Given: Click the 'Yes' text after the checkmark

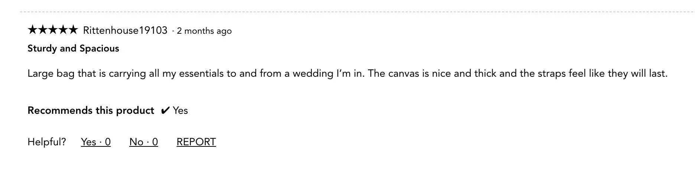Looking at the screenshot, I should coord(180,110).
